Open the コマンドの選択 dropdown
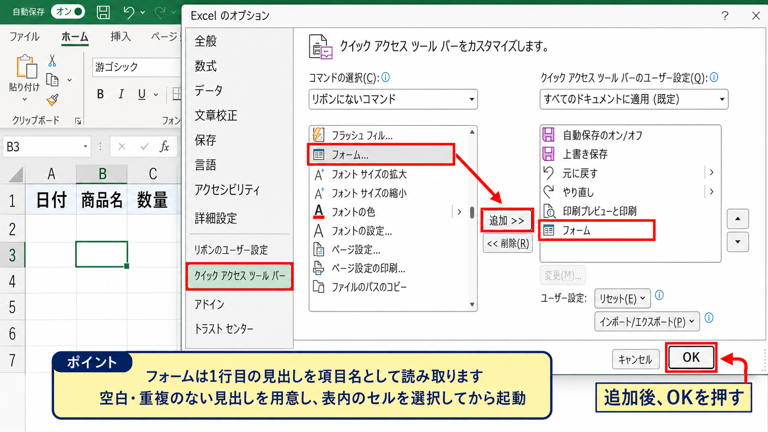768x432 pixels. pos(393,99)
